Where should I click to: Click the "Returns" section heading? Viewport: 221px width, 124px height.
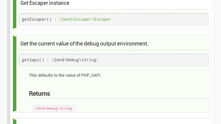tap(40, 94)
